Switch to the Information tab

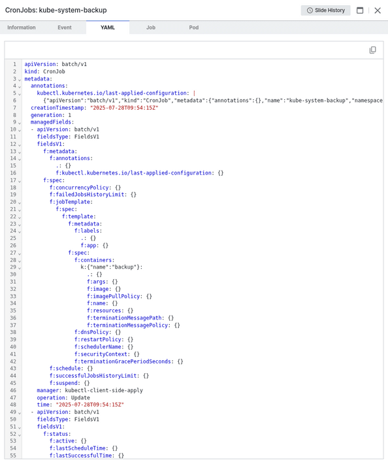tap(22, 27)
